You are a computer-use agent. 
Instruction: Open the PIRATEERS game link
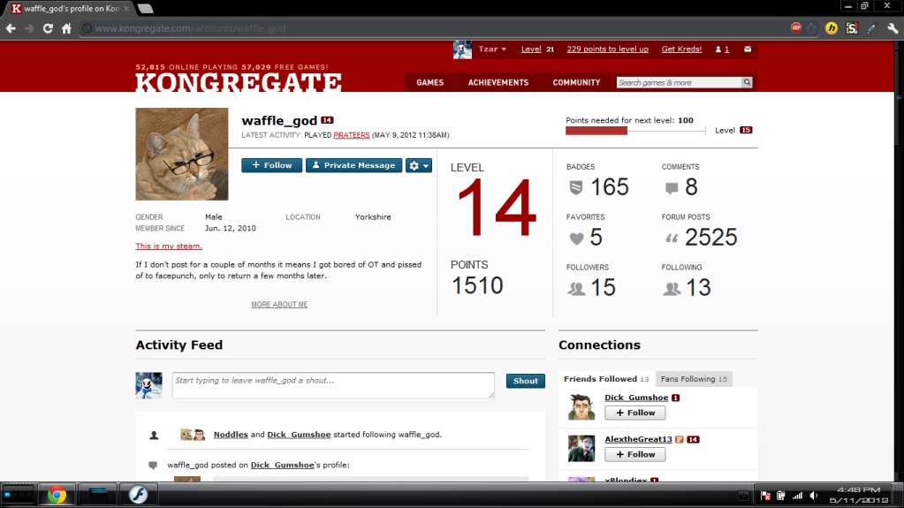coord(351,135)
